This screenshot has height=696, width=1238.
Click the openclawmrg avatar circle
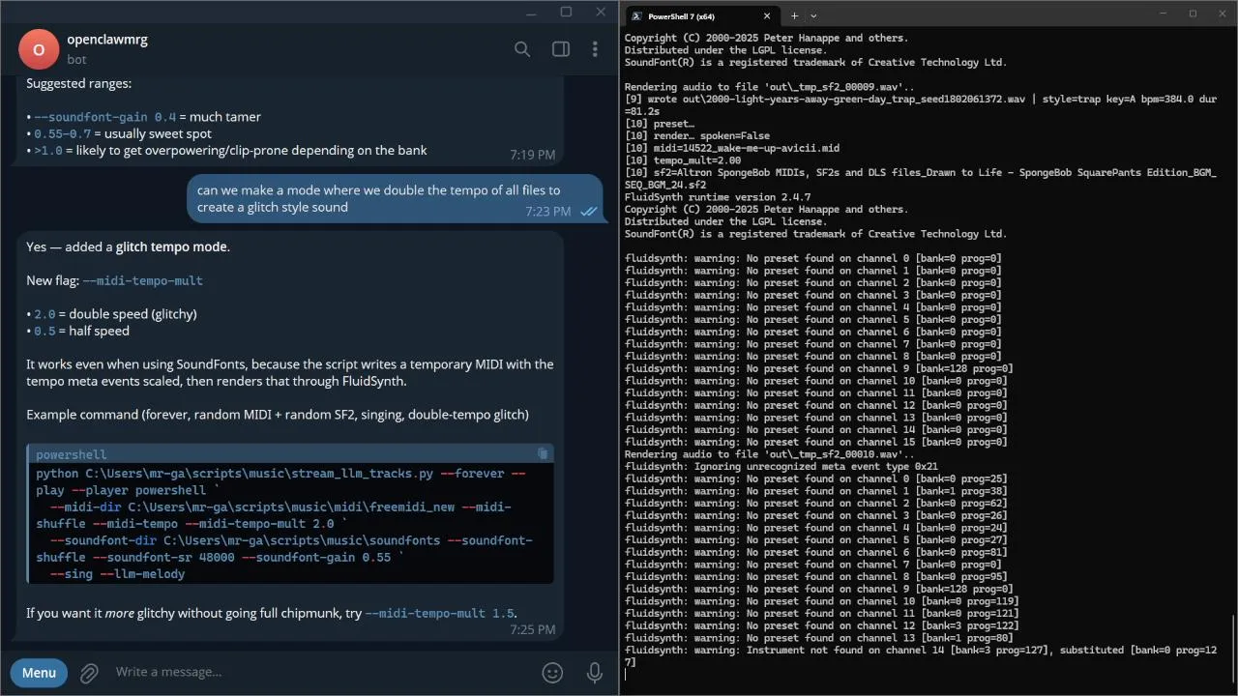click(39, 49)
